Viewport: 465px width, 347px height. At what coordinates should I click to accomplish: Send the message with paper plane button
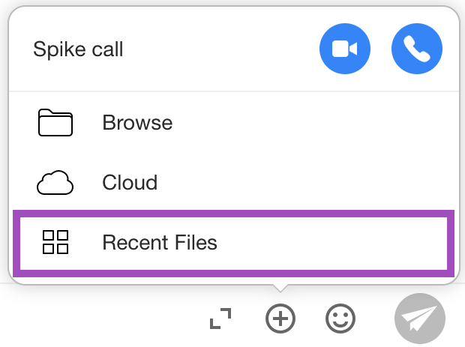[420, 319]
